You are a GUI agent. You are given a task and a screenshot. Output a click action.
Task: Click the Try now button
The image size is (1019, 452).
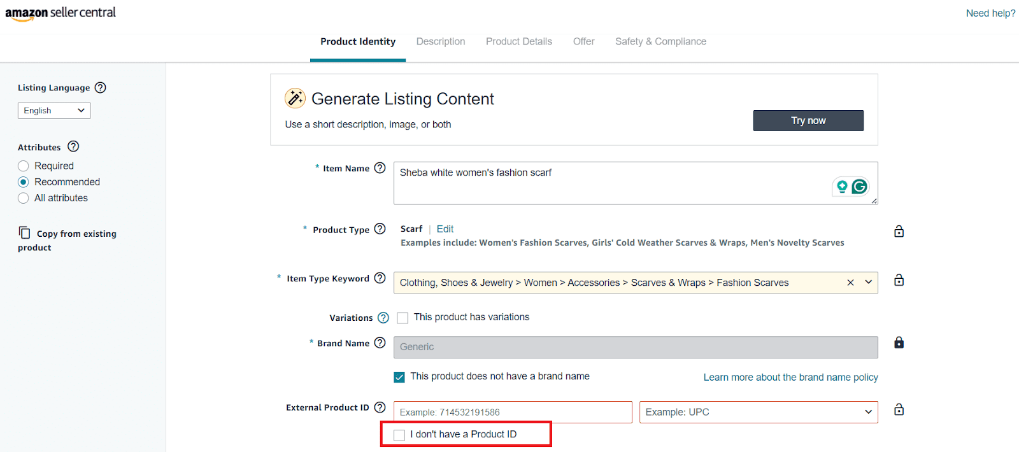tap(808, 120)
